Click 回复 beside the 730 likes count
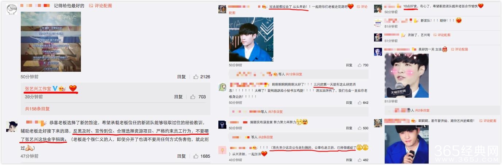The height and width of the screenshot is (165, 502). (x=349, y=65)
